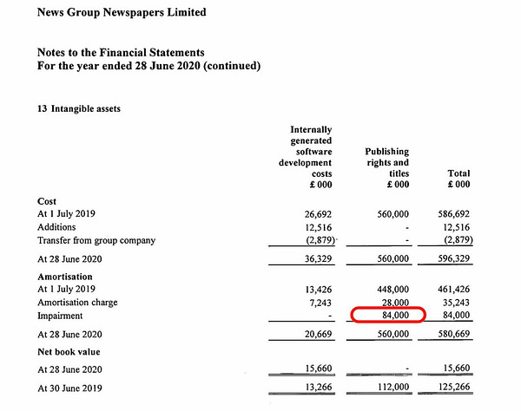Select the closing total amortisation 580,669
Image resolution: width=521 pixels, height=411 pixels.
click(453, 334)
